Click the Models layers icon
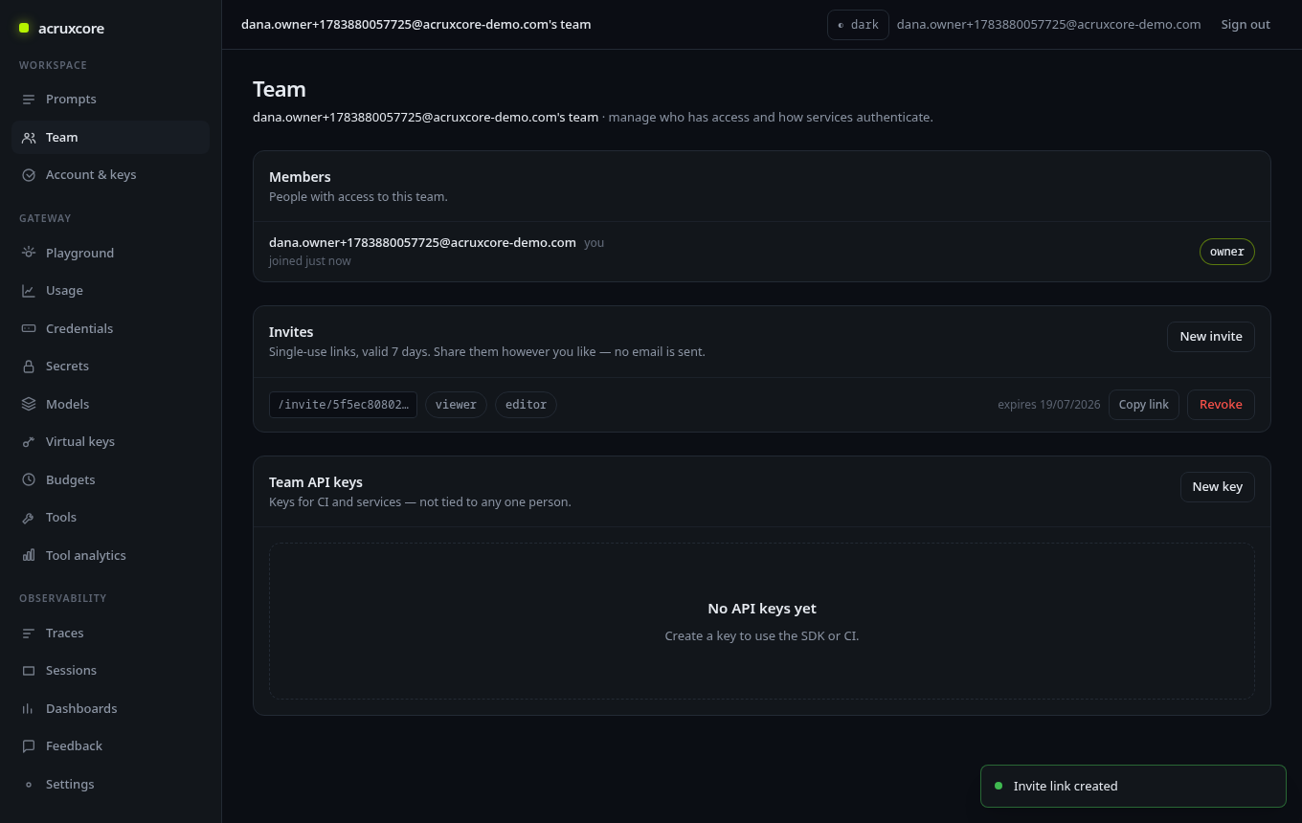The width and height of the screenshot is (1302, 823). pyautogui.click(x=29, y=405)
